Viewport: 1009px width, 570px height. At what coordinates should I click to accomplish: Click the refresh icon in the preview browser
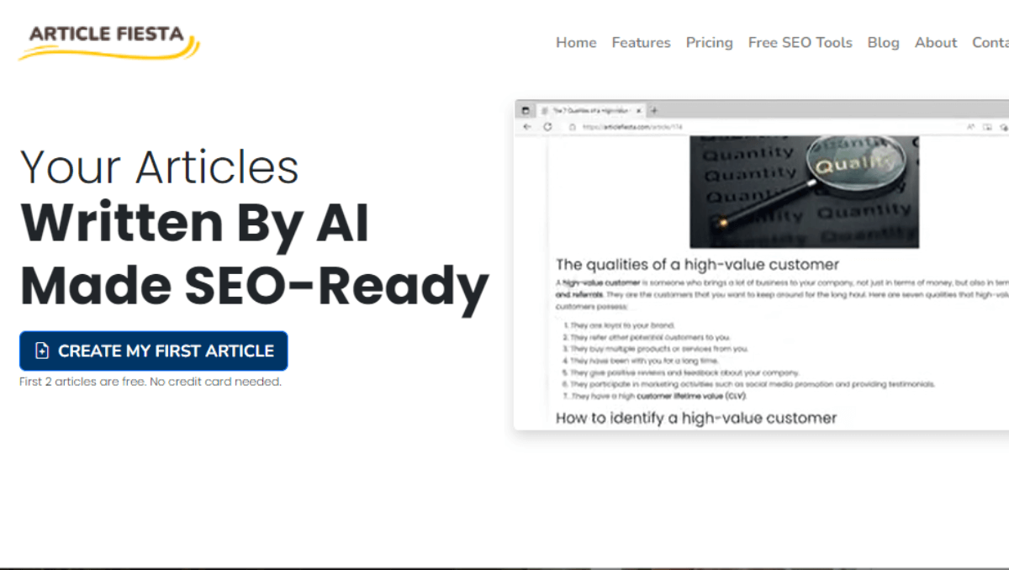point(548,127)
